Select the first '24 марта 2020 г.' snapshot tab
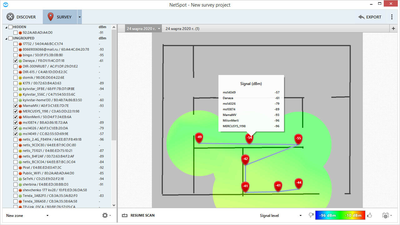 pyautogui.click(x=141, y=29)
